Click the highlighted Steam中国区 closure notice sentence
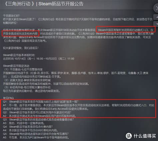The image size is (158, 141). click(x=126, y=30)
